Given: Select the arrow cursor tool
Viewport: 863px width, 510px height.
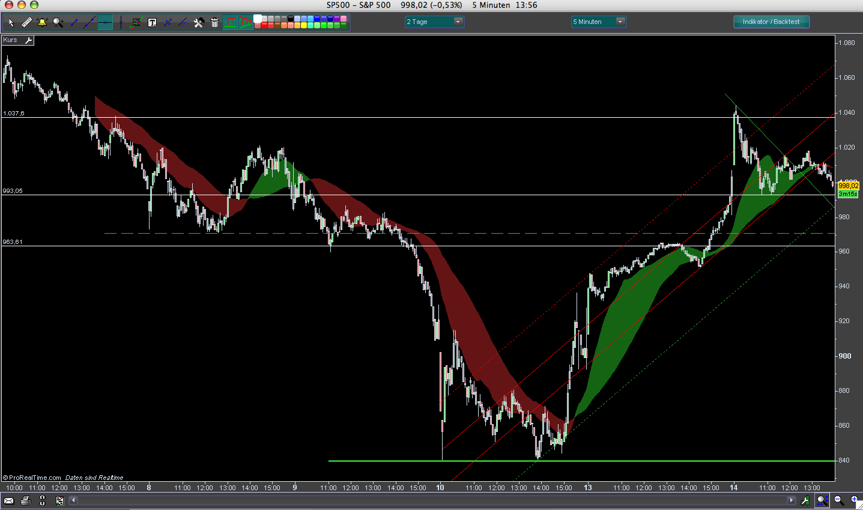Looking at the screenshot, I should click(11, 23).
